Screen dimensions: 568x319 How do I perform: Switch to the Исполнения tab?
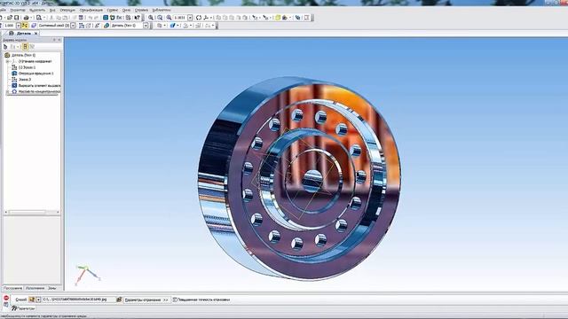[35, 288]
